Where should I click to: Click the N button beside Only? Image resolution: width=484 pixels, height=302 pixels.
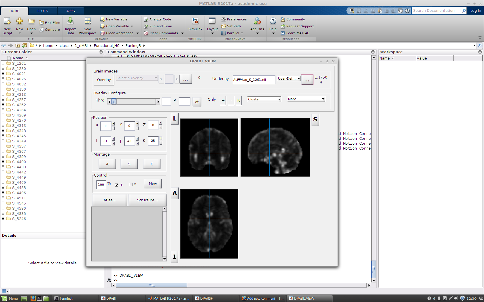239,101
